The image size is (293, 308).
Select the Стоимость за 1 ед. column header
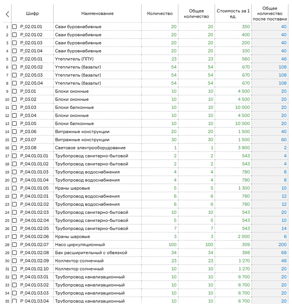(233, 13)
